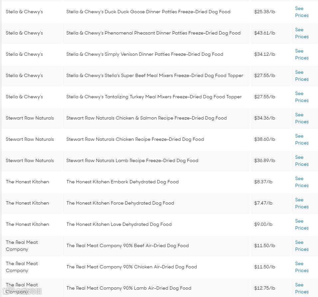Open See Prices for Real Meat 90% Lamb
This screenshot has height=297, width=318.
click(x=302, y=288)
